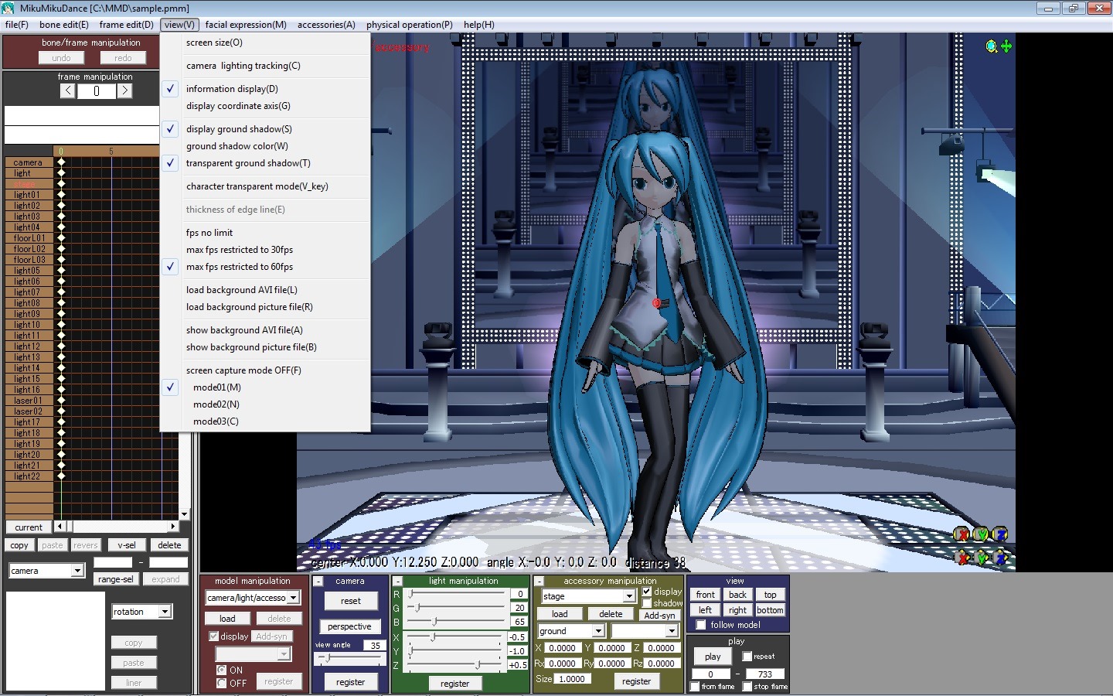This screenshot has width=1113, height=696.
Task: Click the green camera move arrows icon
Action: tap(1006, 46)
